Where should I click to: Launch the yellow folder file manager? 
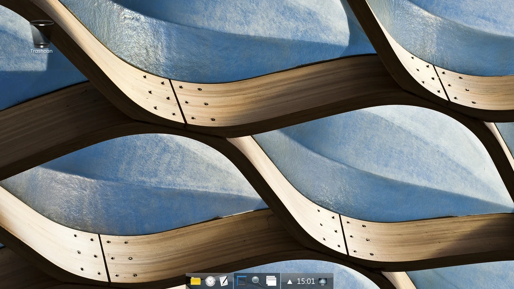[x=196, y=281]
